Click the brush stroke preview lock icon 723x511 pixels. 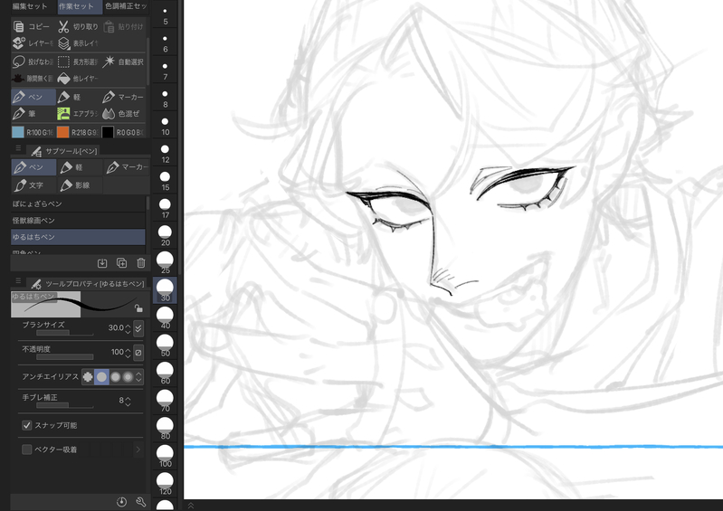pyautogui.click(x=138, y=308)
